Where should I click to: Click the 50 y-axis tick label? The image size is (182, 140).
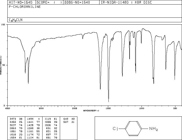(x=4, y=65)
